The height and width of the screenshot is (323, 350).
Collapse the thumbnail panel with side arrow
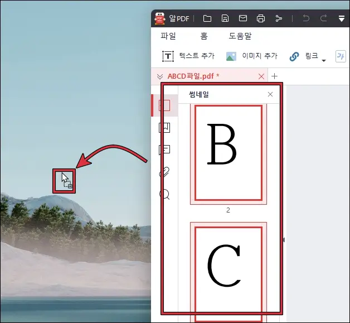(284, 240)
